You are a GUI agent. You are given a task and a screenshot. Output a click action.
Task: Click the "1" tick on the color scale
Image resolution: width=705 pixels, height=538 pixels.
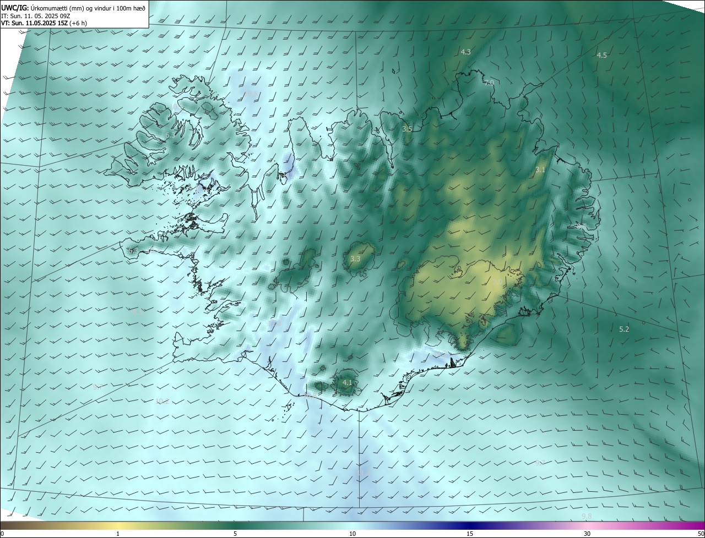click(x=118, y=534)
